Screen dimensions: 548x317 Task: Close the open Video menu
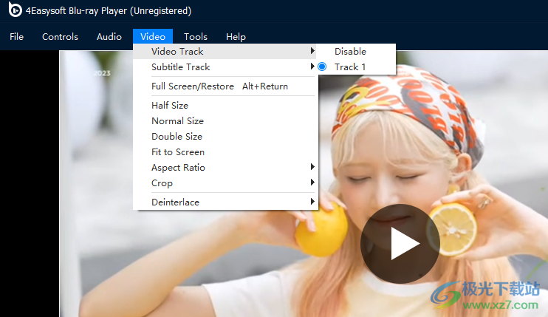pyautogui.click(x=153, y=37)
